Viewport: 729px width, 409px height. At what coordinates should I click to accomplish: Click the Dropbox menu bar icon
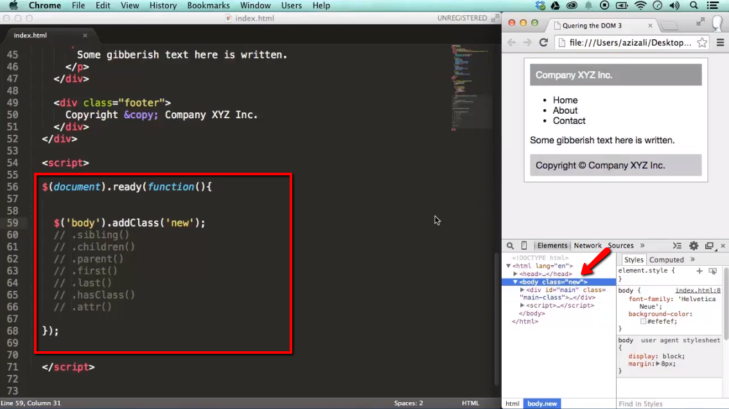540,6
